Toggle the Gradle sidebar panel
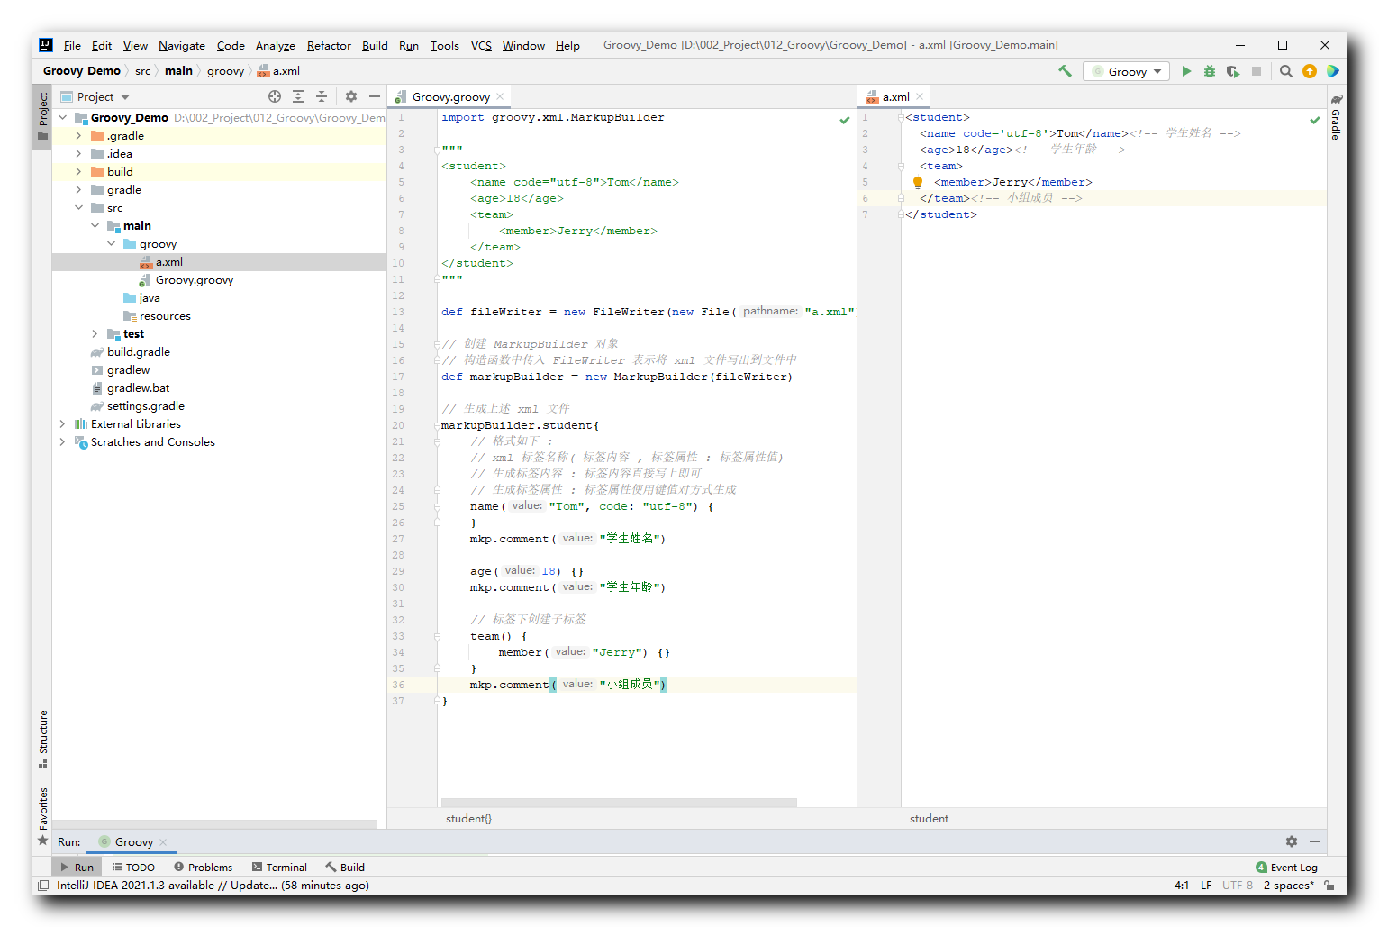Viewport: 1379px width, 927px height. tap(1337, 123)
